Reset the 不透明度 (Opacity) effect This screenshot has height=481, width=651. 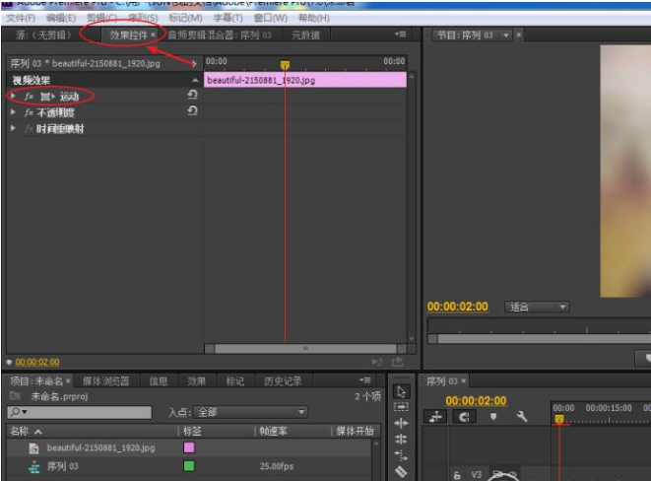192,112
